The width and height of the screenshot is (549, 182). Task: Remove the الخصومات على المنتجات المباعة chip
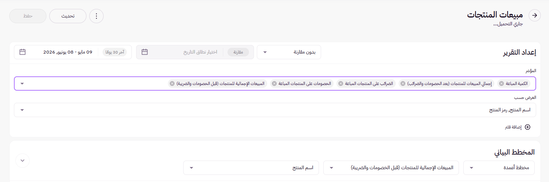pyautogui.click(x=274, y=84)
